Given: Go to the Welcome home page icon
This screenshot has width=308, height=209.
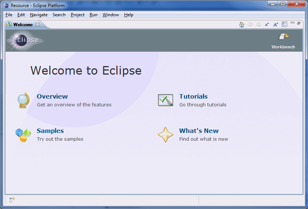Looking at the screenshot, I should (242, 24).
